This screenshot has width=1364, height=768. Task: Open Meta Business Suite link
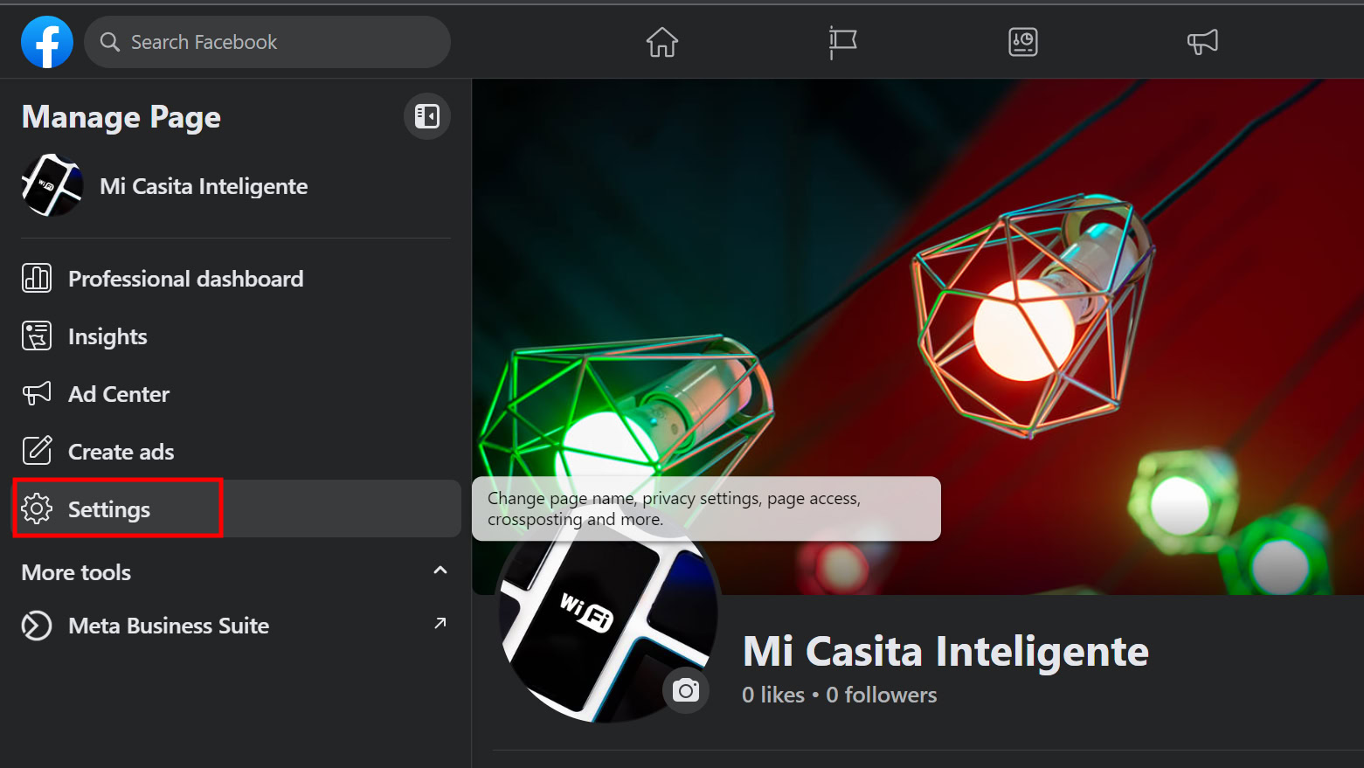pos(236,626)
